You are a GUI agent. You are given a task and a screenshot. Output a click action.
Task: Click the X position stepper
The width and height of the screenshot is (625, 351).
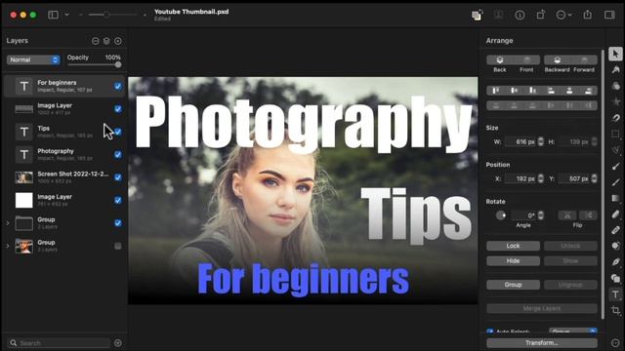(540, 178)
